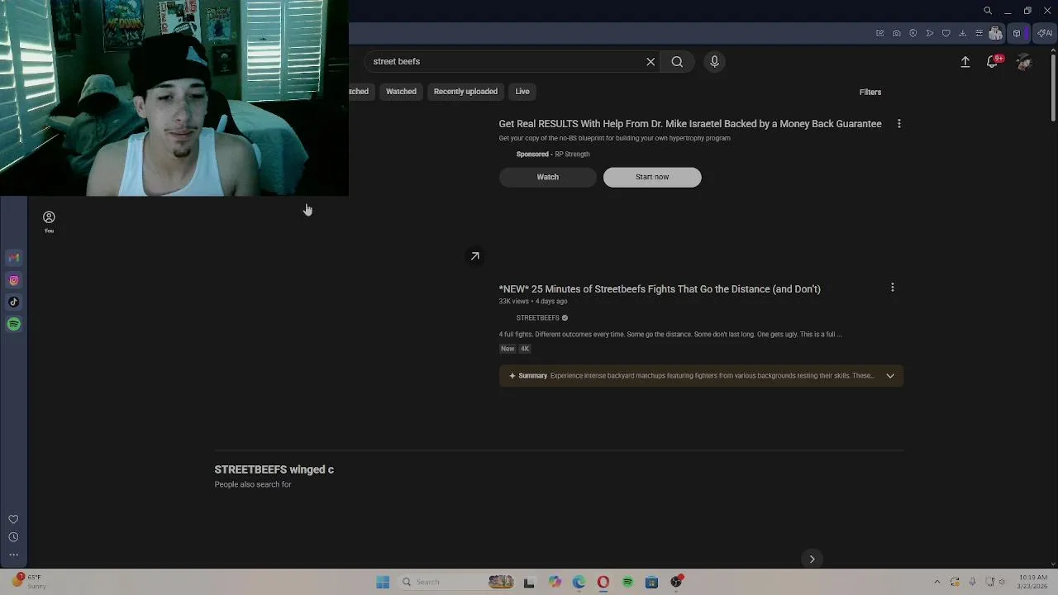Open the Copilot icon in the taskbar
This screenshot has height=595, width=1058.
coord(555,582)
